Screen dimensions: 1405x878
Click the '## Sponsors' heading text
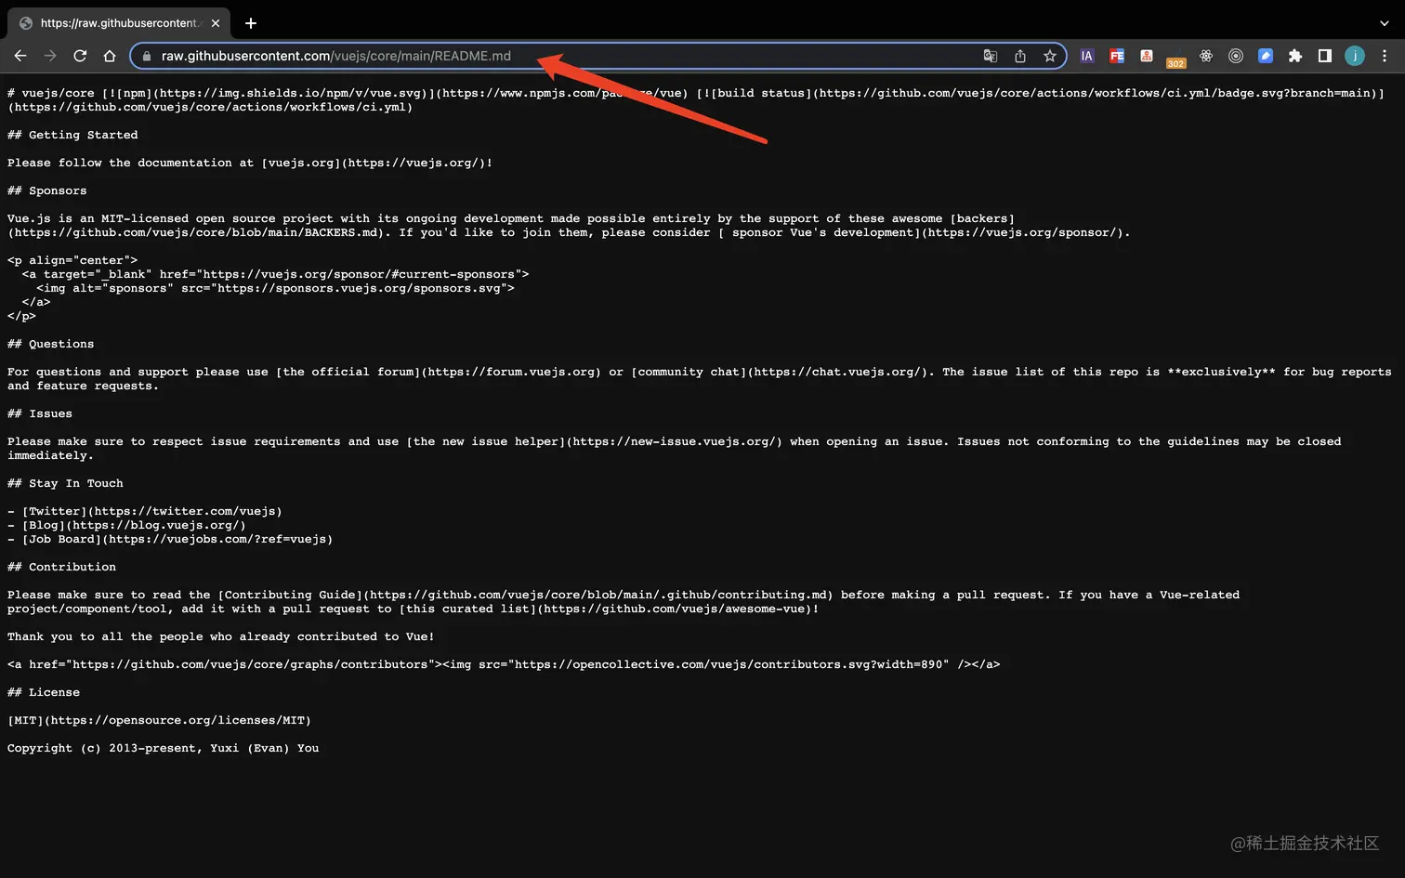pos(47,190)
